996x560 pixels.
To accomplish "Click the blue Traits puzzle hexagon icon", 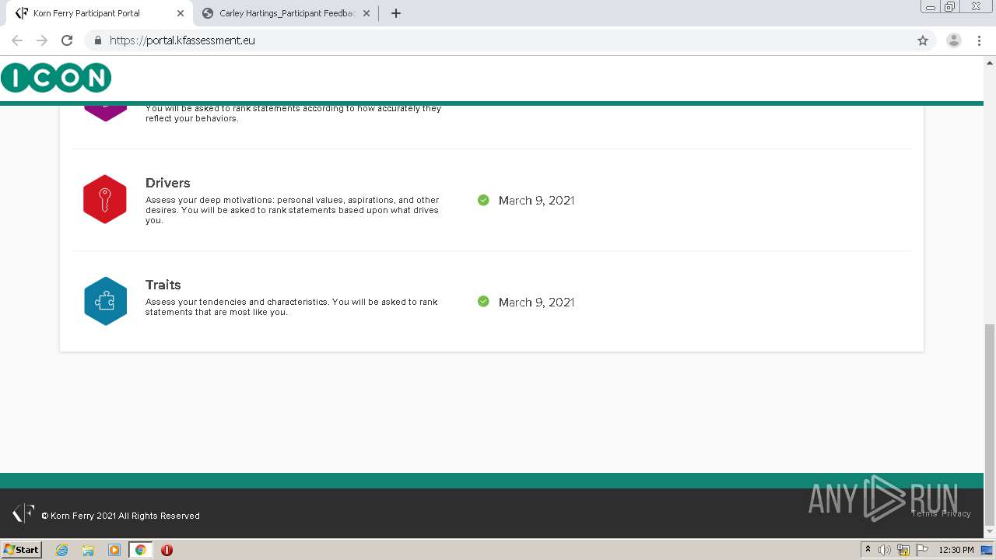I will click(x=105, y=301).
